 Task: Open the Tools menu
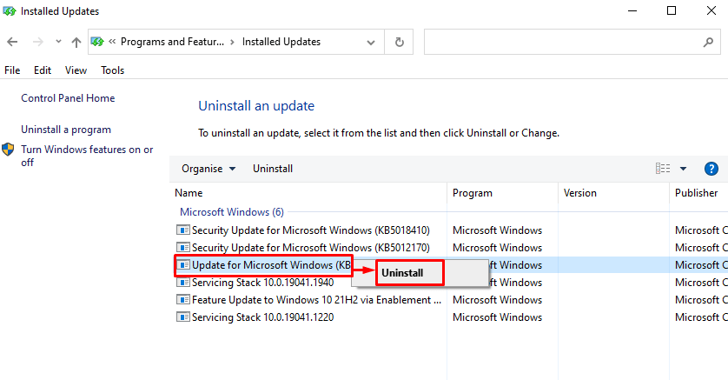coord(112,70)
